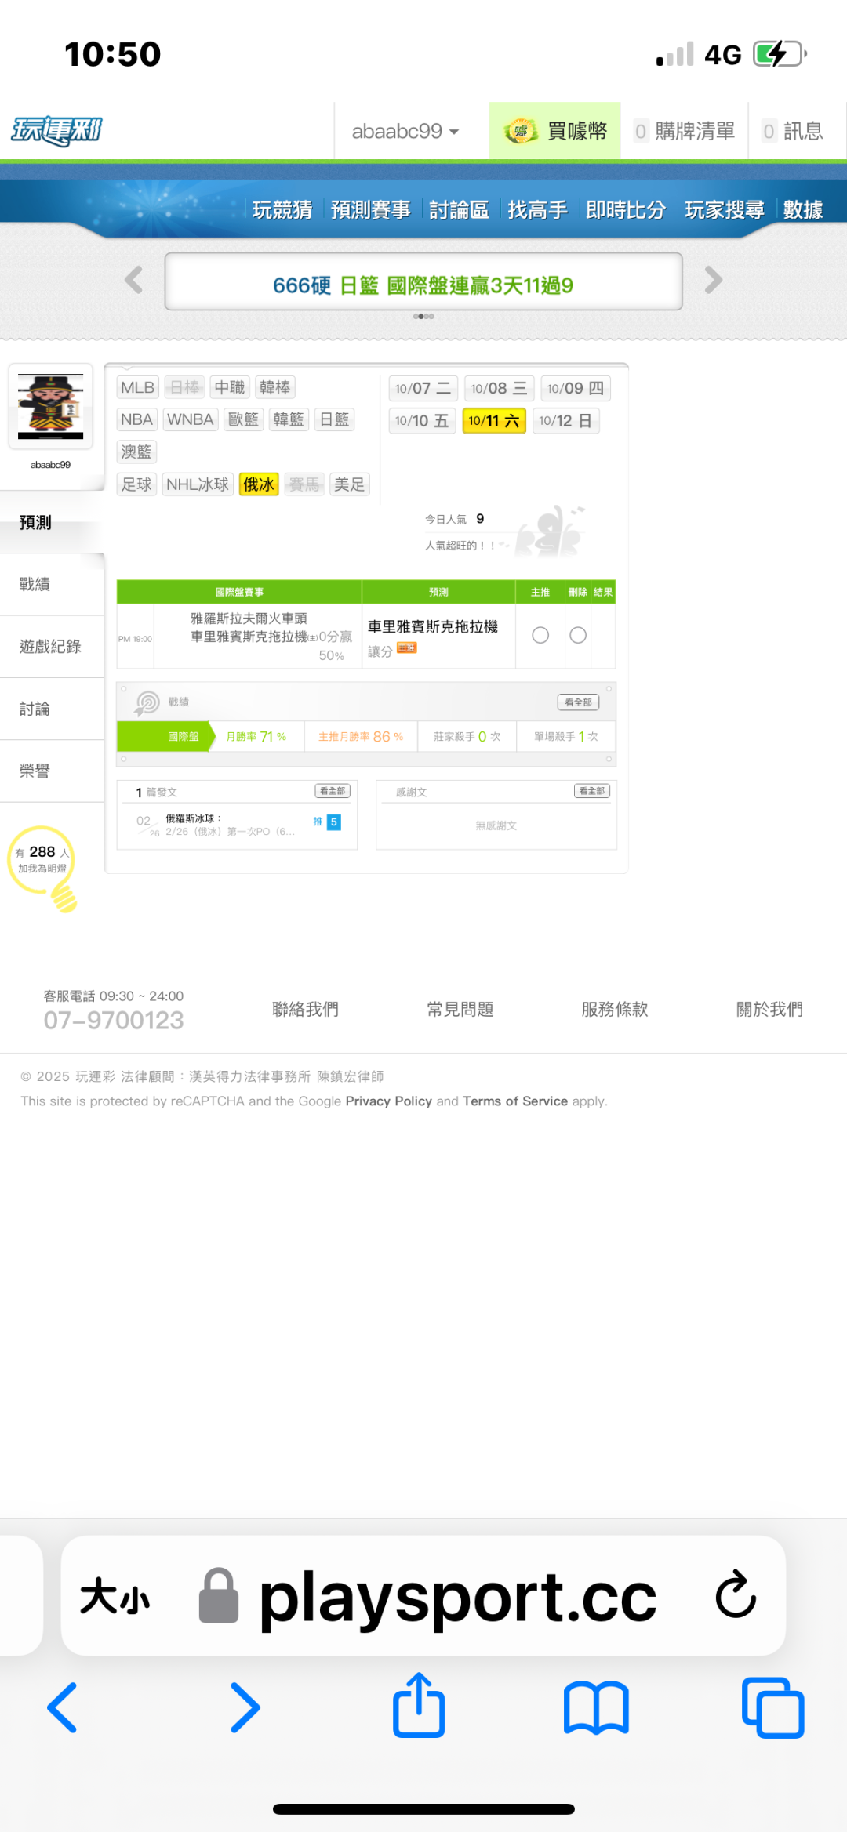Show previous banner with left arrow

tap(134, 280)
